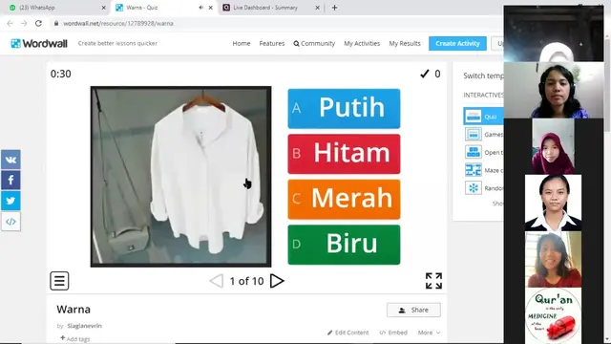Open the Community search link

coord(314,43)
